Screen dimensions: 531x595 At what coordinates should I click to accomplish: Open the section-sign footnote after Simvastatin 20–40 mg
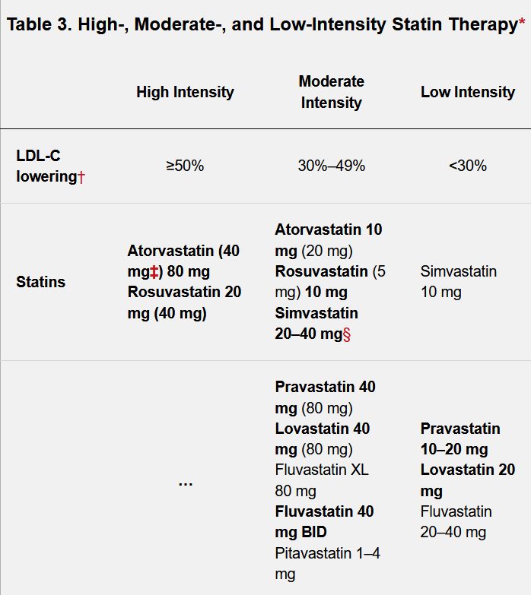[x=347, y=334]
